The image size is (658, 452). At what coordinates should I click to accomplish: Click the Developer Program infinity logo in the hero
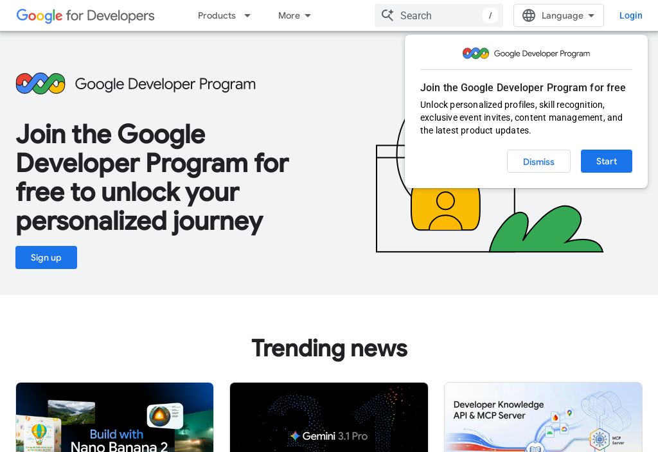40,83
